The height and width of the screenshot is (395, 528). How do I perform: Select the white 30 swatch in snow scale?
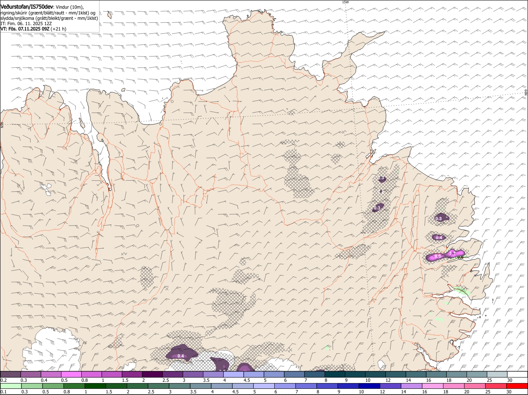[x=518, y=374]
